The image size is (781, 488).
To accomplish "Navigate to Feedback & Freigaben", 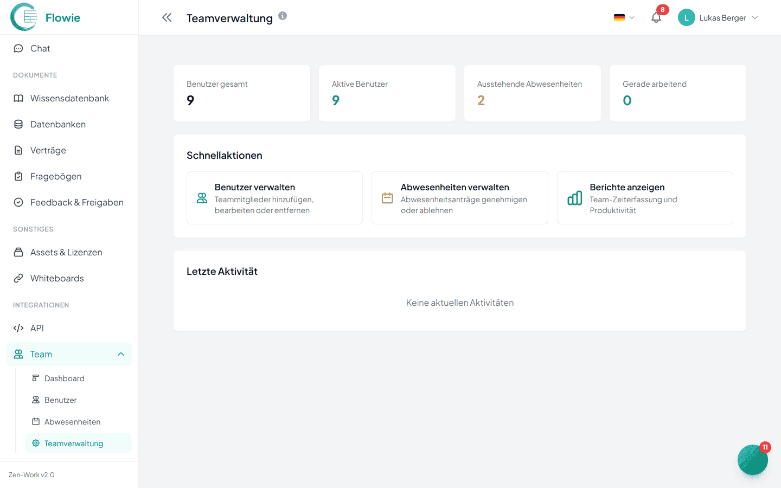I will pyautogui.click(x=69, y=202).
